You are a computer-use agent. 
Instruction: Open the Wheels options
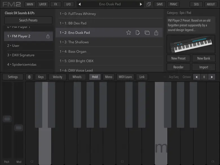point(77,77)
